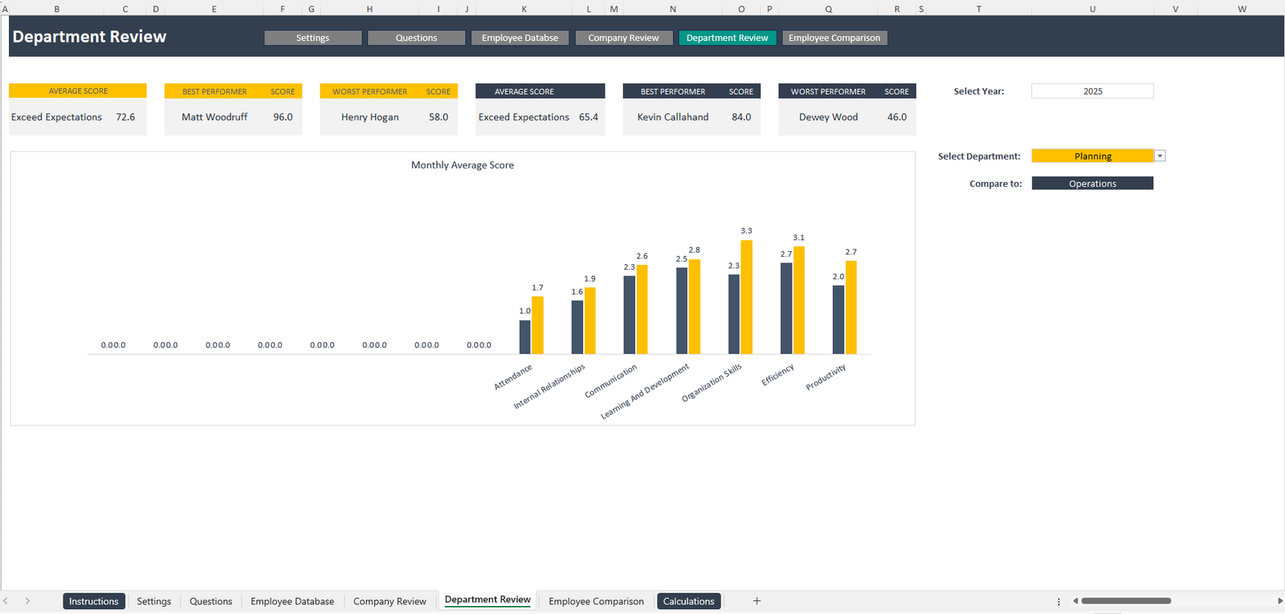Click the yellow Organization Skills bar
1285x614 pixels.
pyautogui.click(x=747, y=297)
